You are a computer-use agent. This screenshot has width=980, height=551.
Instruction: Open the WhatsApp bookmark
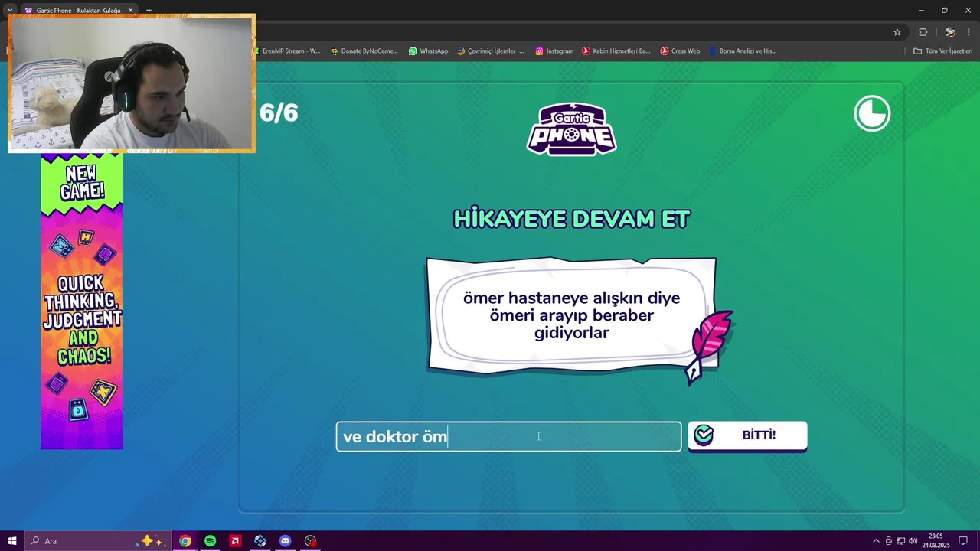428,51
